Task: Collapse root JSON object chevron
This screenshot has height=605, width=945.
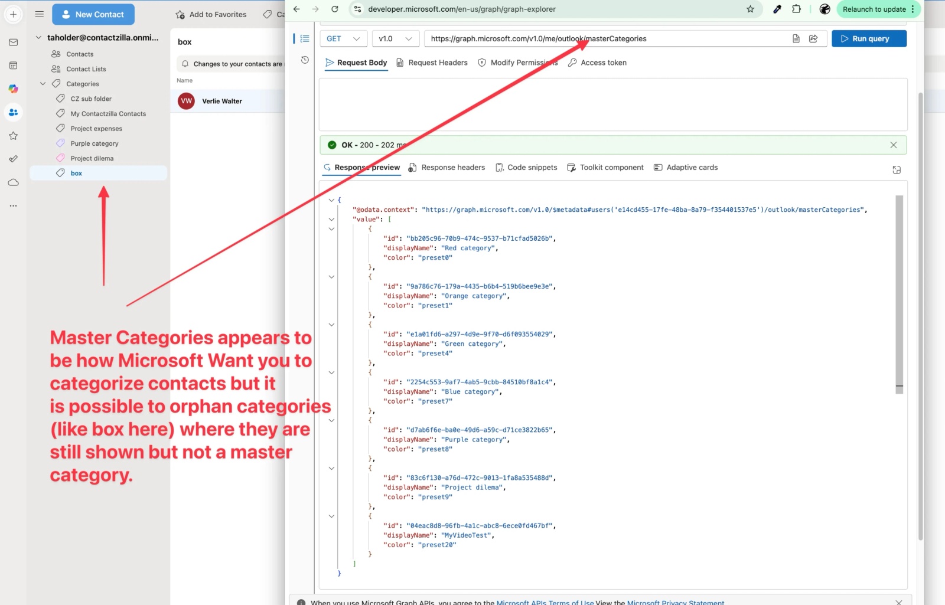Action: tap(331, 200)
